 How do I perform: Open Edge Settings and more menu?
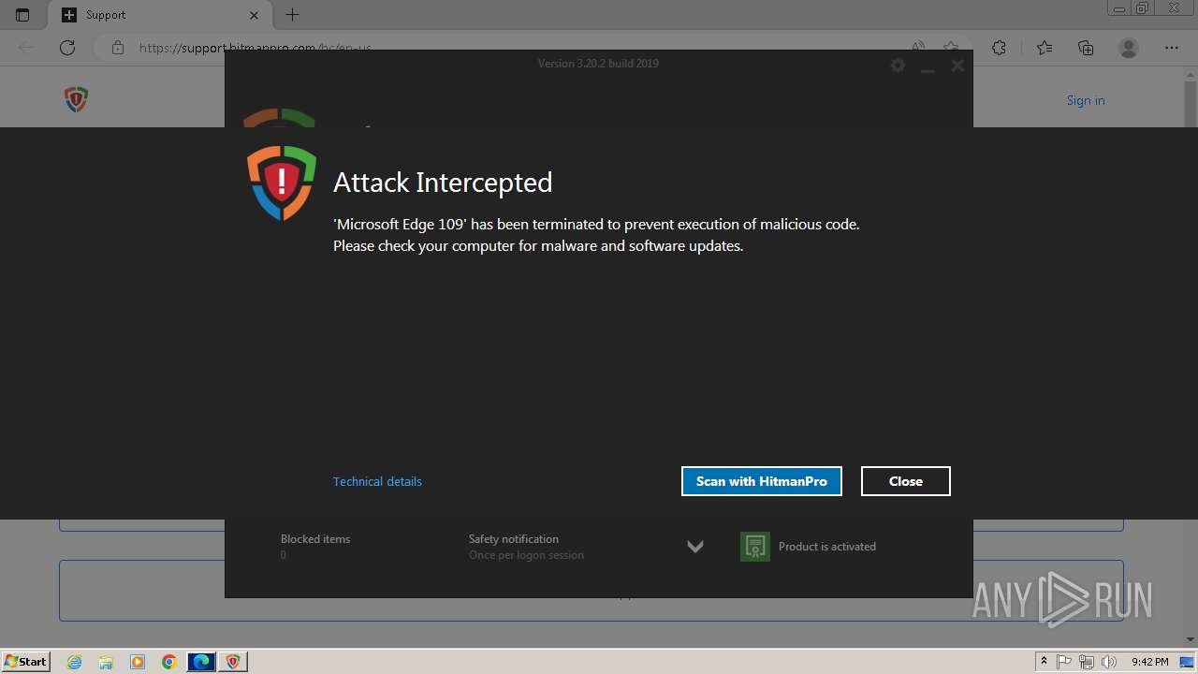point(1172,48)
